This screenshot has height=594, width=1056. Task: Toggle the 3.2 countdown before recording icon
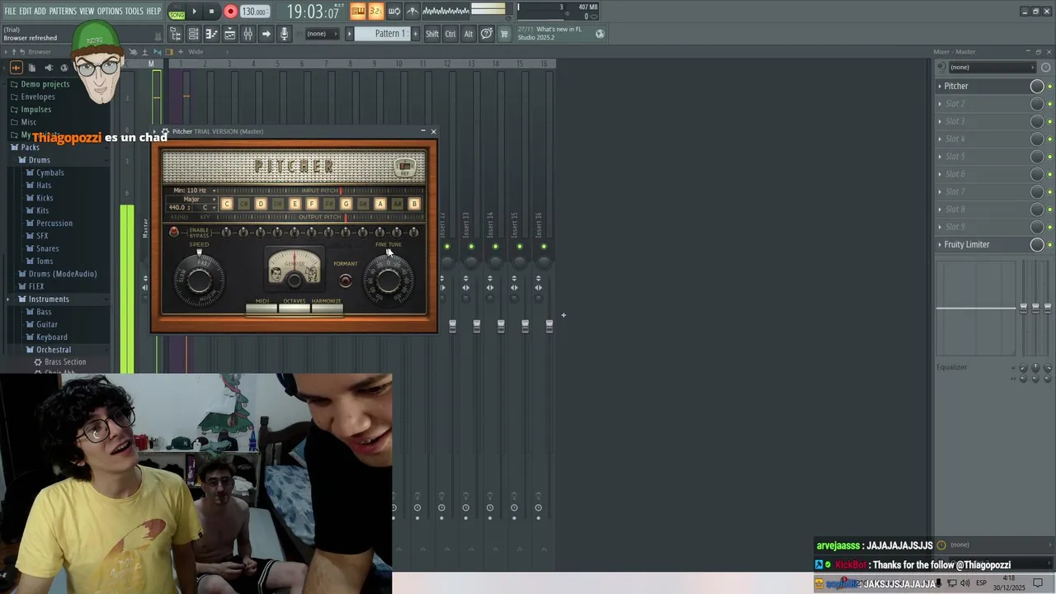point(375,12)
